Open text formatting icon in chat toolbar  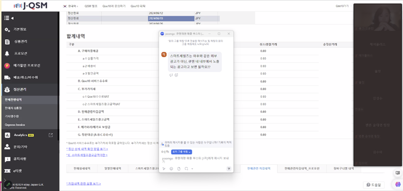pos(164,168)
